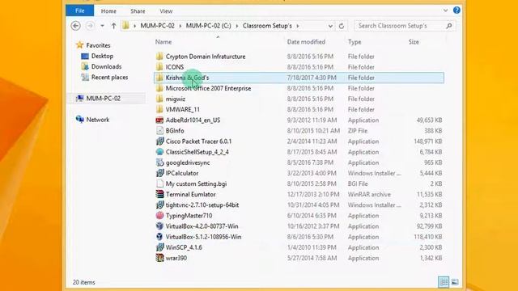
Task: Select the Krishna & God's folder
Action: pyautogui.click(x=299, y=78)
